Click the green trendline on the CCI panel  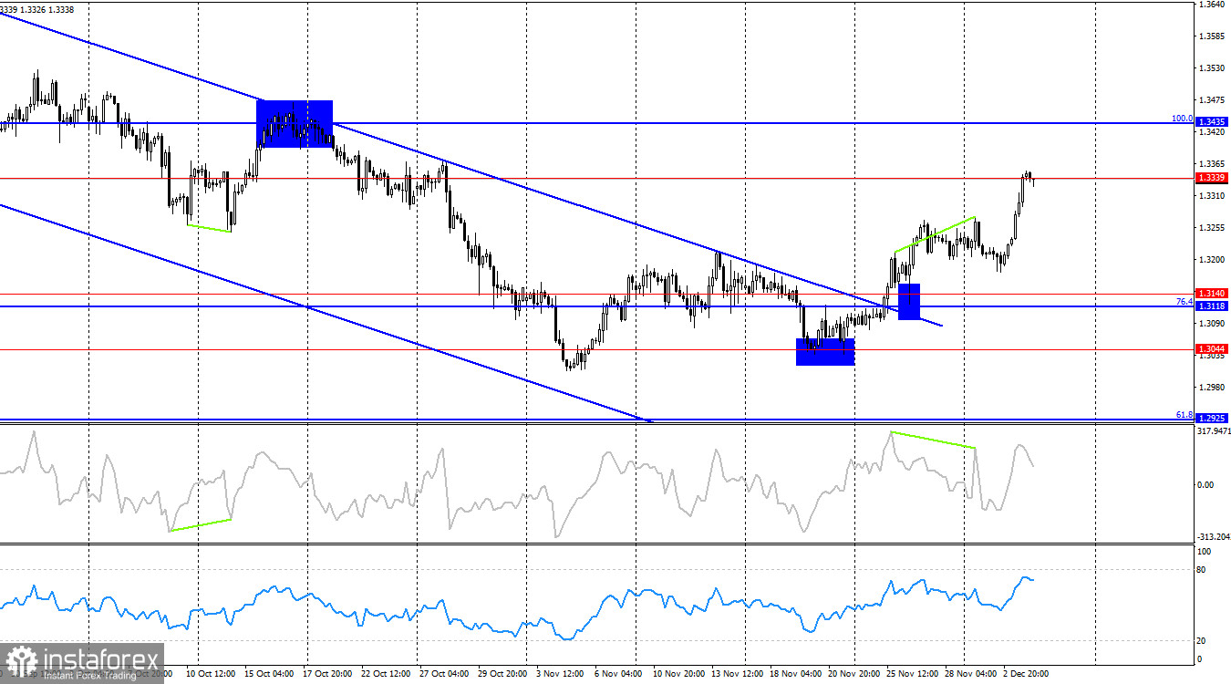coord(932,440)
